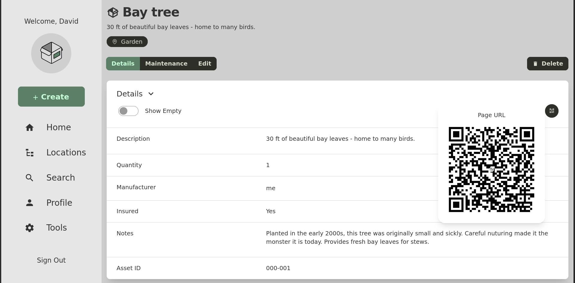The height and width of the screenshot is (283, 575).
Task: Click the Page URL QR code image
Action: (491, 169)
